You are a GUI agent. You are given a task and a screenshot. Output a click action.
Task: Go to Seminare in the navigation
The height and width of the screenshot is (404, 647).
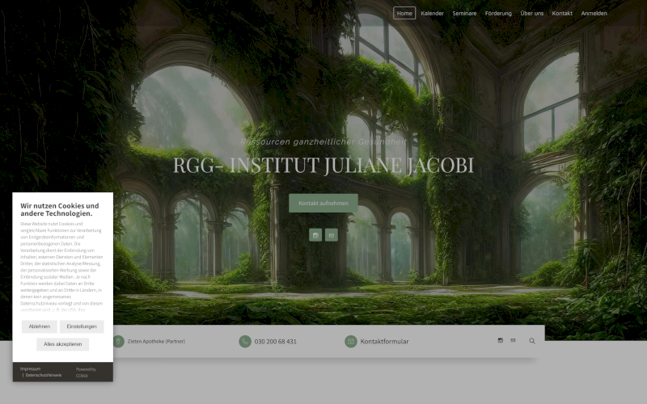coord(464,13)
